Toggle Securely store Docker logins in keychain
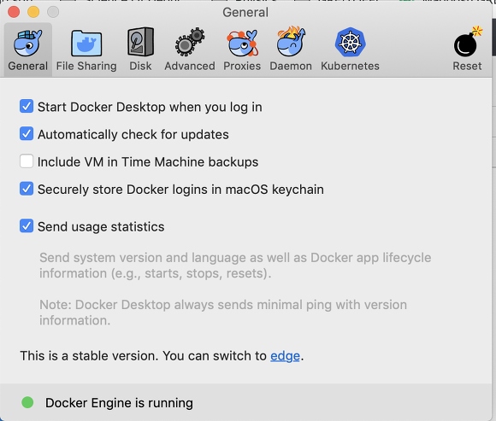 click(27, 189)
